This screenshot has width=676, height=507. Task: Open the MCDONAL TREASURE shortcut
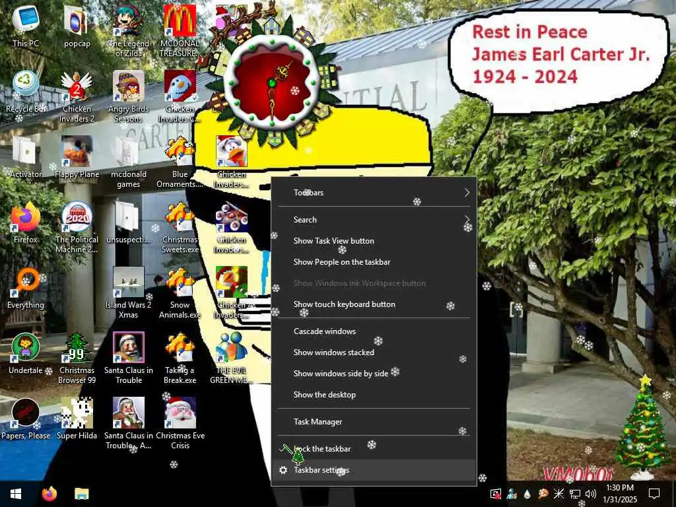tap(180, 30)
